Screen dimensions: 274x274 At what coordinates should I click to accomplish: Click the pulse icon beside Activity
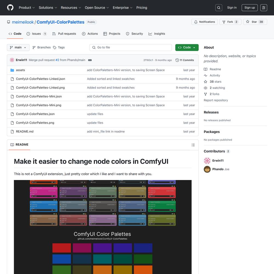tap(206, 76)
